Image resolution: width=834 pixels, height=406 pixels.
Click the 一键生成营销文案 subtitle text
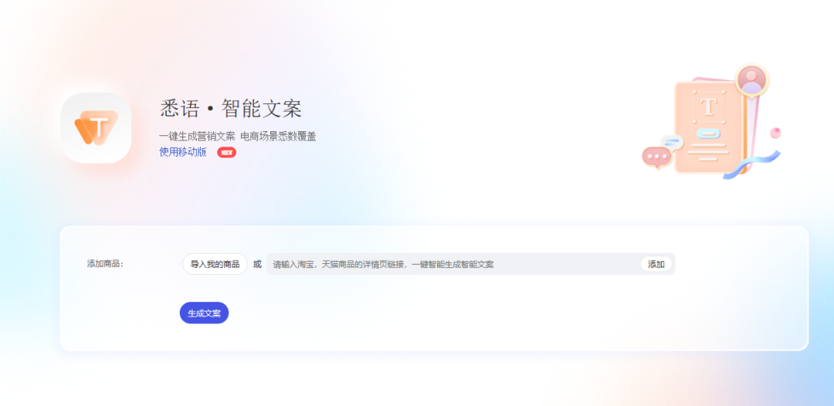pyautogui.click(x=196, y=137)
